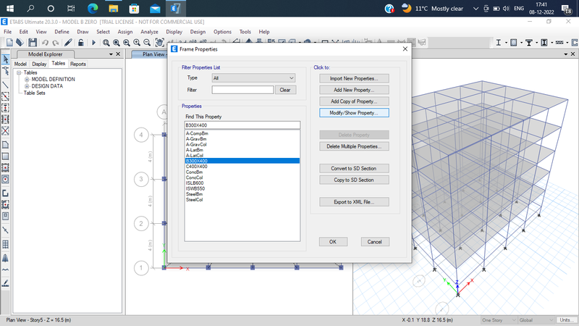Switch to the Reports tab in Model Explorer
The width and height of the screenshot is (579, 326).
(78, 64)
